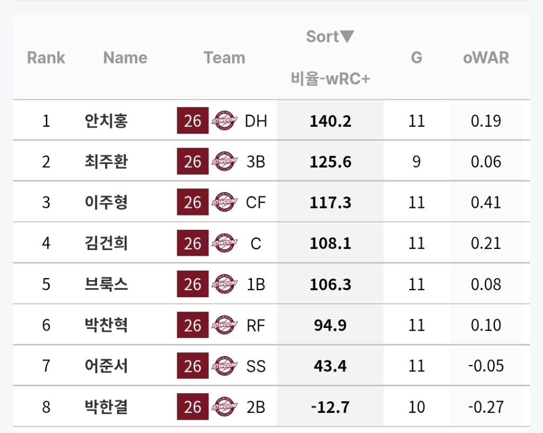This screenshot has width=543, height=433.
Task: Click Kiwoom team logo in 김건희 row
Action: pos(224,244)
